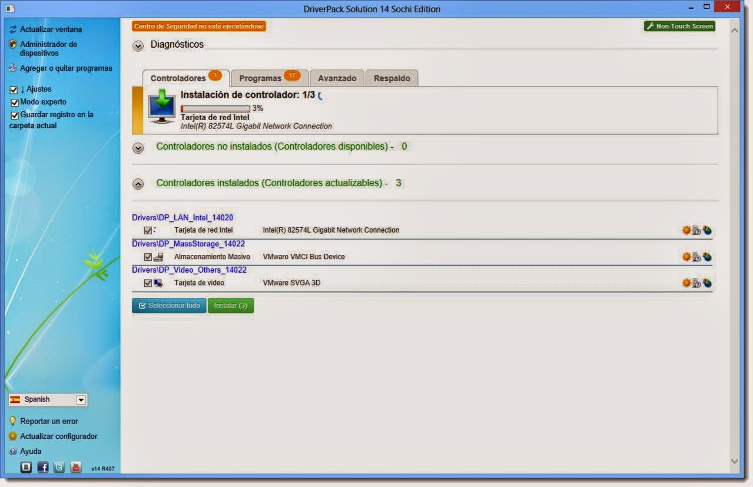Click the help icon beside Ayuda
This screenshot has height=487, width=753.
click(13, 452)
